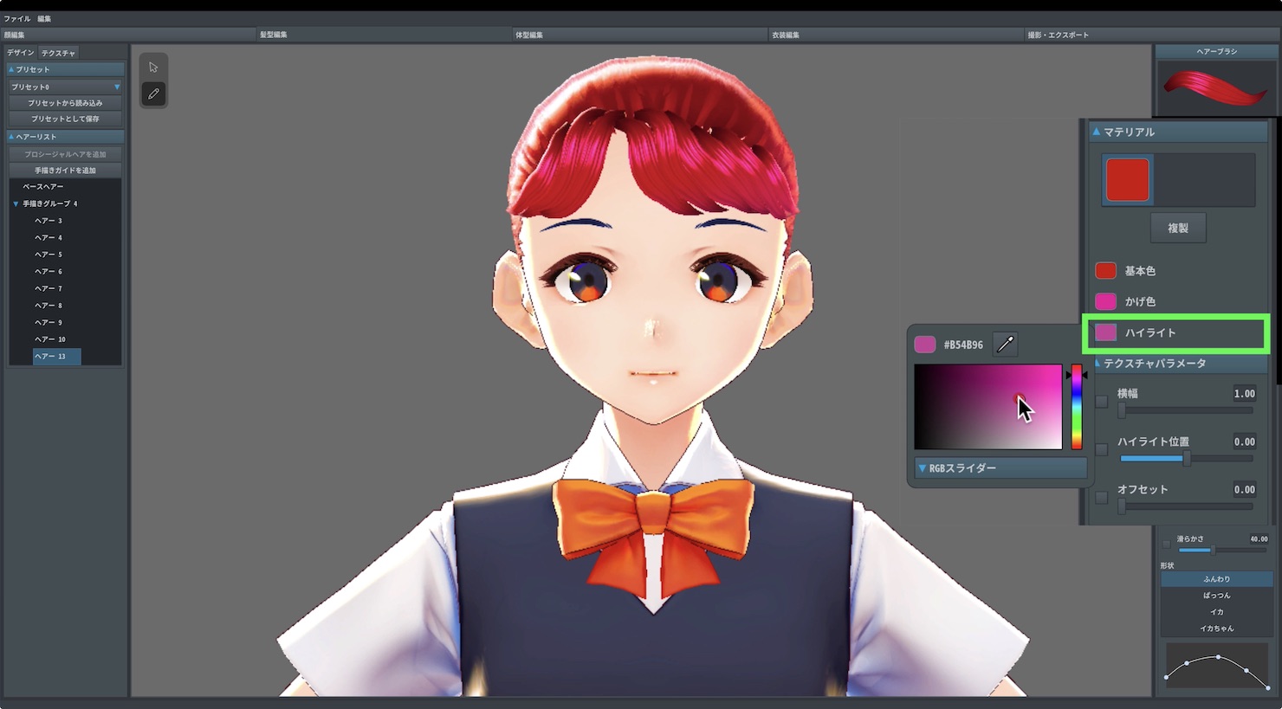Click the ヘアーブラシ preview thumbnail

coord(1215,87)
